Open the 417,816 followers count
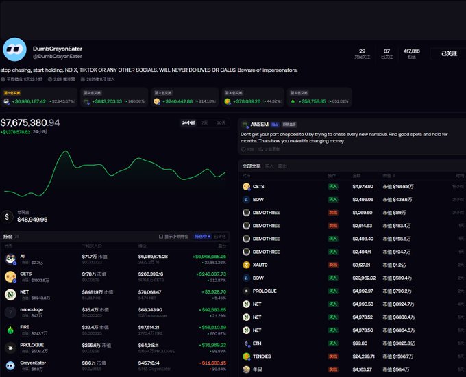Viewport: 466px width, 377px height. point(412,53)
